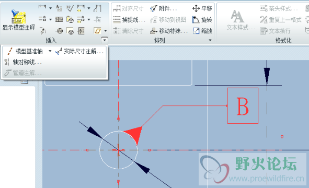Click the 重复上一格式 button
This screenshot has width=309, height=188.
[x=281, y=19]
